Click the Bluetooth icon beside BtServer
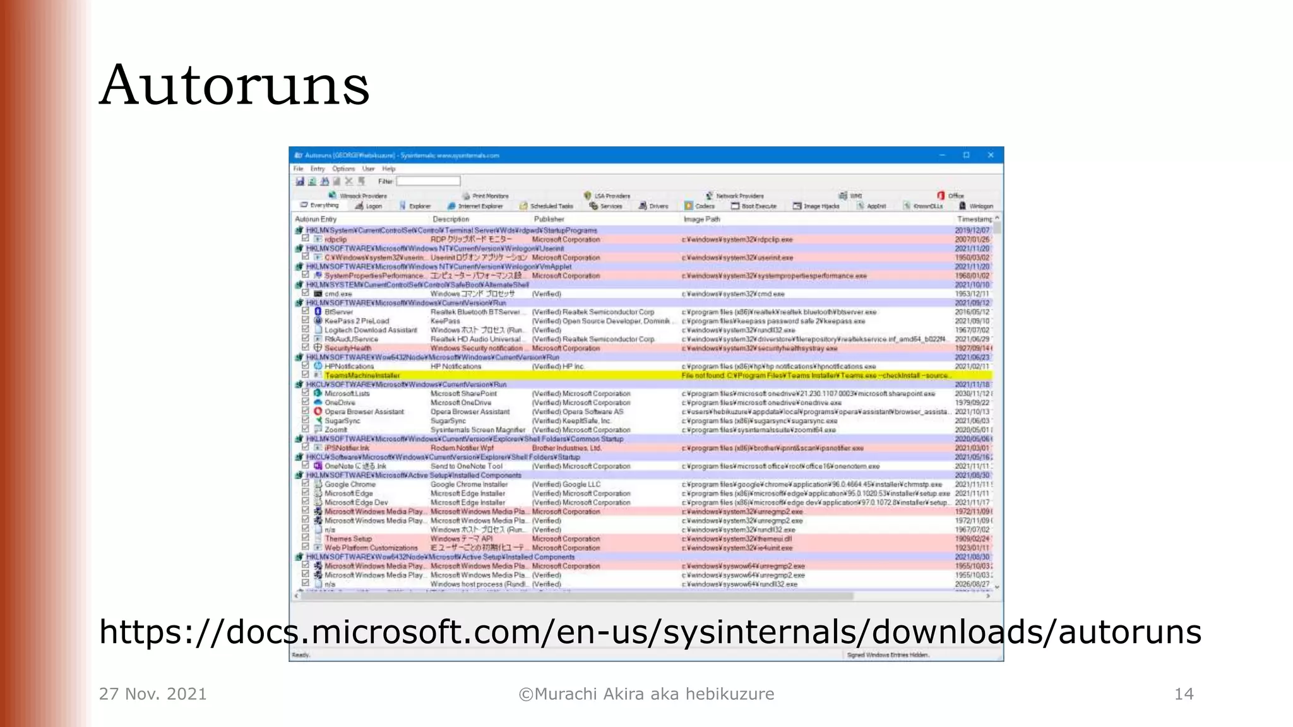Image resolution: width=1293 pixels, height=727 pixels. click(x=318, y=312)
